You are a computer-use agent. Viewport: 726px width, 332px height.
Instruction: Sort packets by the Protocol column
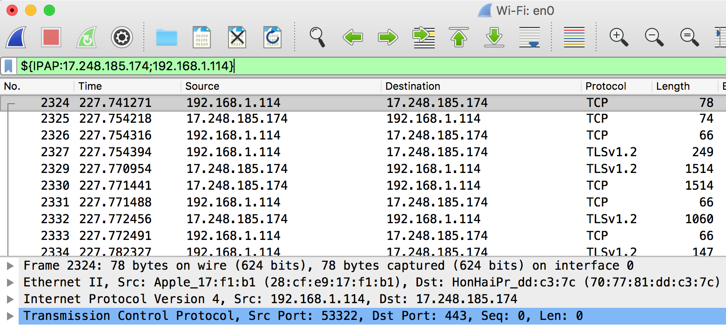(605, 86)
